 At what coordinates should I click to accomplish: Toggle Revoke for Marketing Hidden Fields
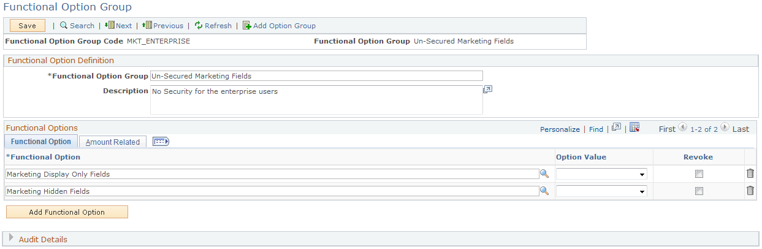click(x=699, y=191)
